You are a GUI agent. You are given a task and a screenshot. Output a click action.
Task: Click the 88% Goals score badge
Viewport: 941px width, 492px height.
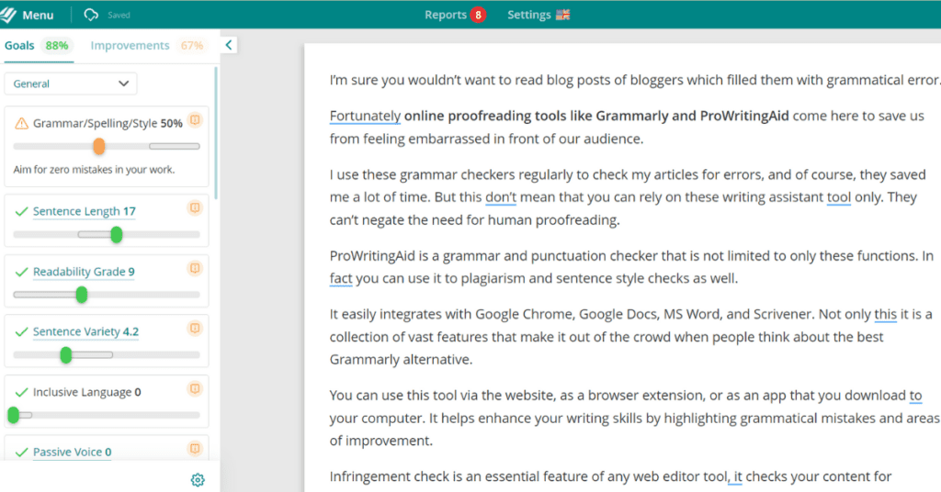(x=57, y=46)
